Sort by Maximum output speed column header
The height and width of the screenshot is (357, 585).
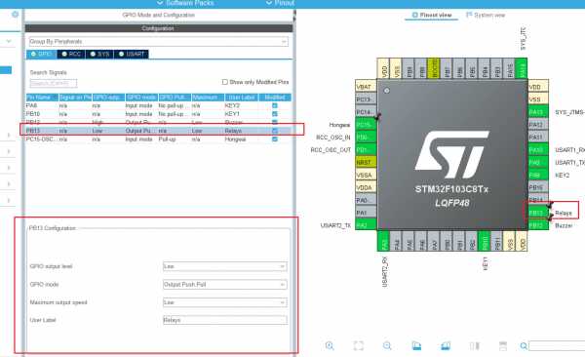(208, 98)
